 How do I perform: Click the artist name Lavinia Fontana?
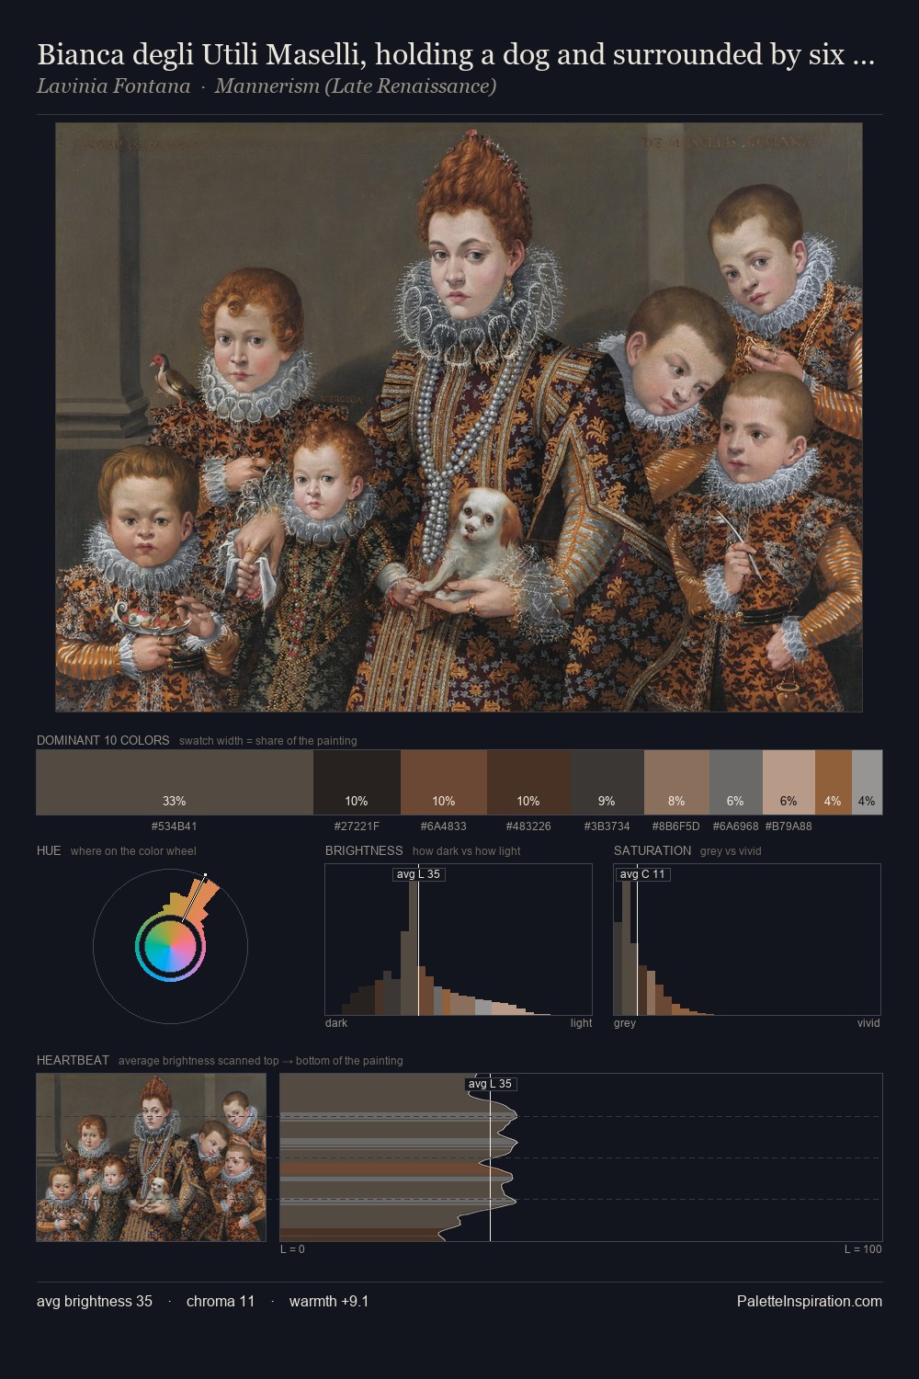point(113,86)
